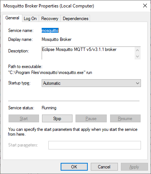Click the Resume service button

(125, 119)
